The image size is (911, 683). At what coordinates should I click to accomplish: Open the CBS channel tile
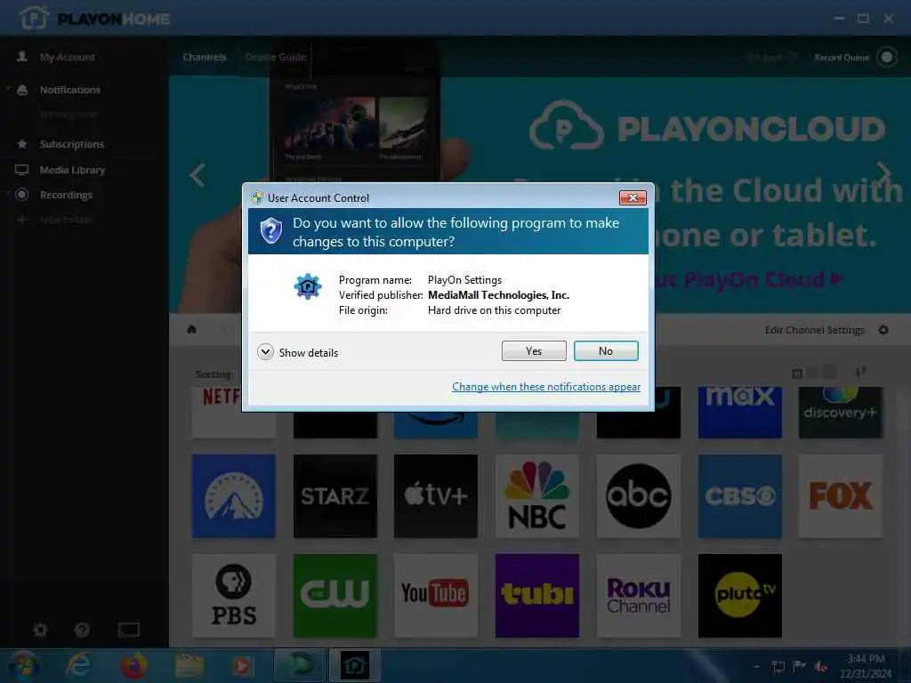[x=739, y=496]
